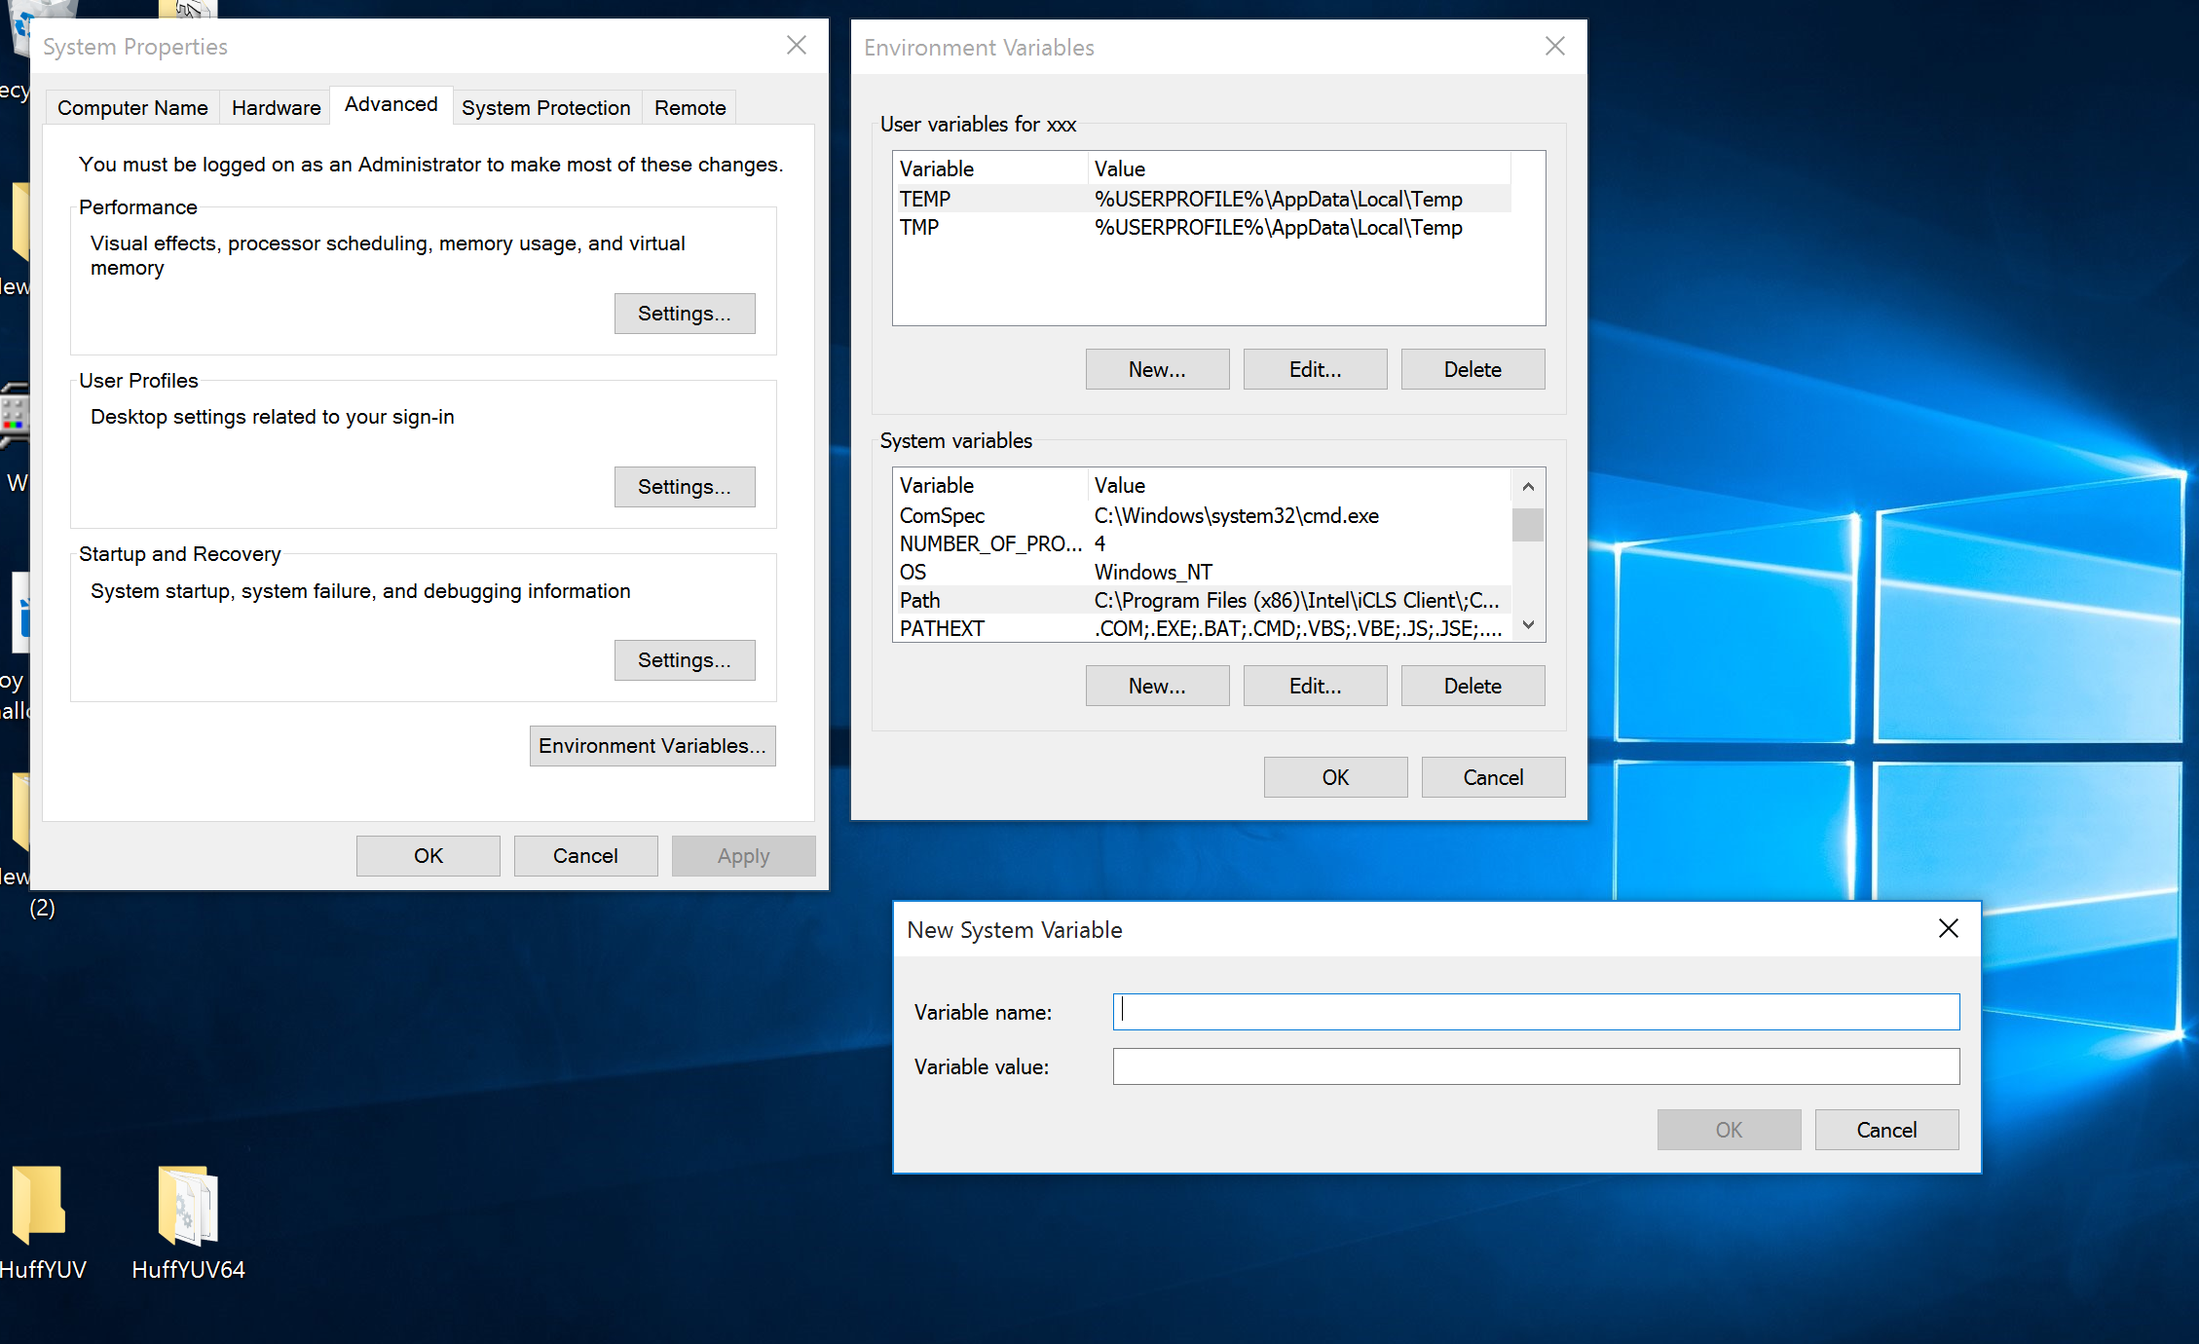Select OS system variable row

(1202, 572)
